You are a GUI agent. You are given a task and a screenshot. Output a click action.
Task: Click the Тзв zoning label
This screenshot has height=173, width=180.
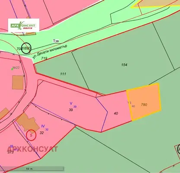56,41
